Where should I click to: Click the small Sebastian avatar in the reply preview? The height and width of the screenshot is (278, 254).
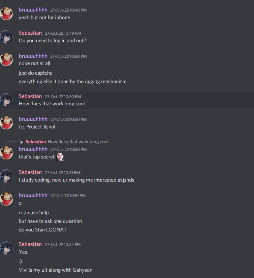point(21,142)
